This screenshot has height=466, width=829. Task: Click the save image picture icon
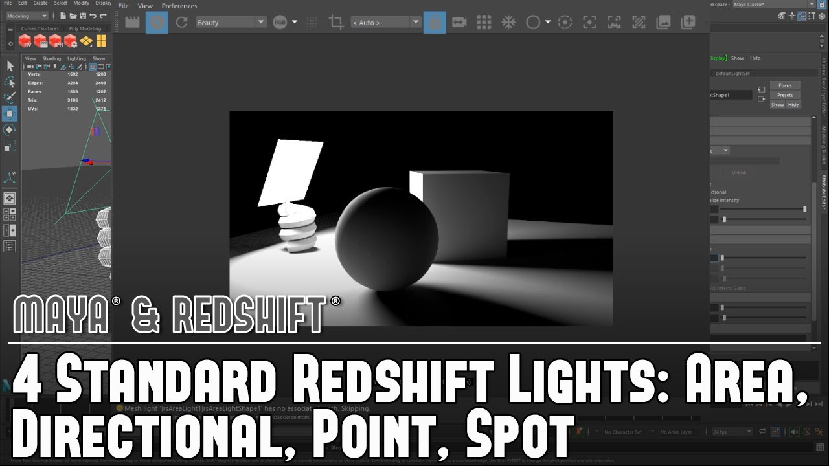[663, 22]
